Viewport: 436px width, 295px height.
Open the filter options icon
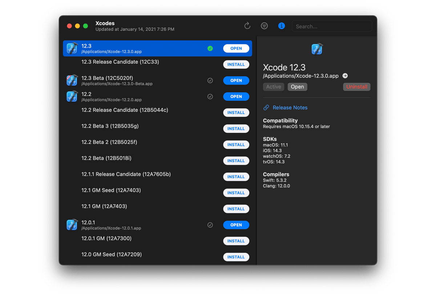(x=264, y=26)
